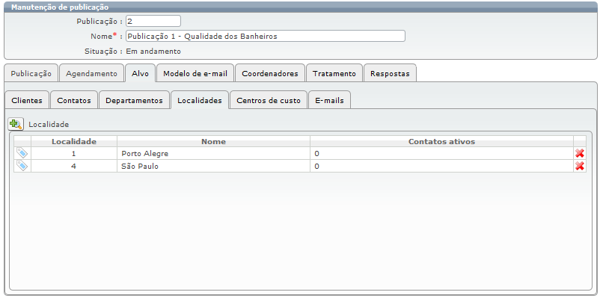The image size is (600, 298).
Task: View the Respostas tab
Action: coord(390,73)
